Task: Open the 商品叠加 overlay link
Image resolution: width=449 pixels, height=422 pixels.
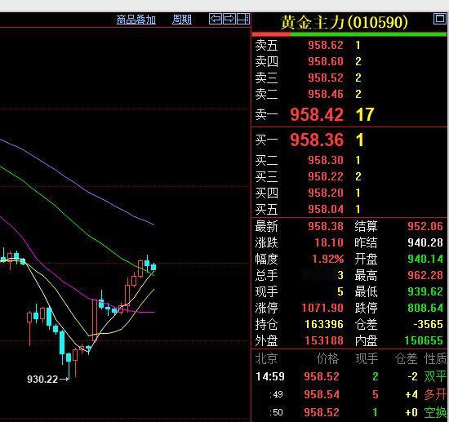Action: pos(136,20)
